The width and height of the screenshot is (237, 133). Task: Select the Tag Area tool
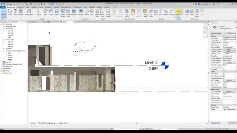coord(145,13)
